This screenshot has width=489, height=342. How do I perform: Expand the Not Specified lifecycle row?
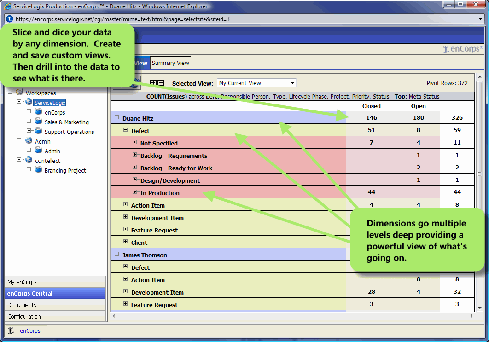[134, 142]
